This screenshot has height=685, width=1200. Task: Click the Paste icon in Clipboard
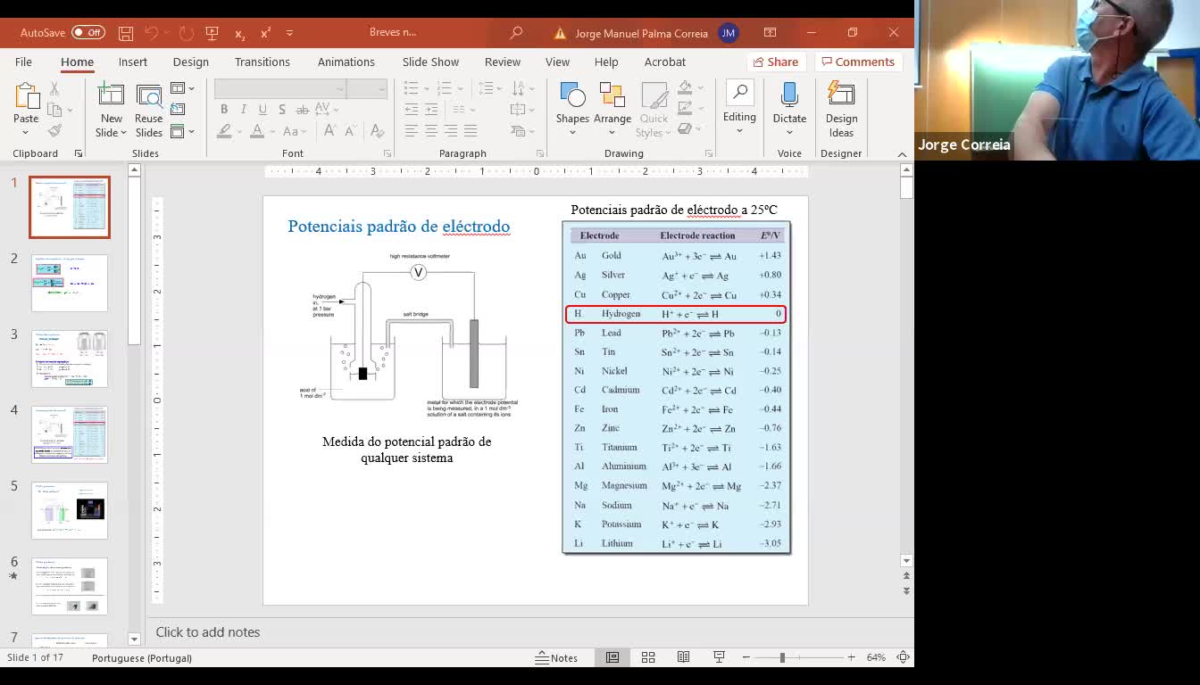click(x=26, y=96)
